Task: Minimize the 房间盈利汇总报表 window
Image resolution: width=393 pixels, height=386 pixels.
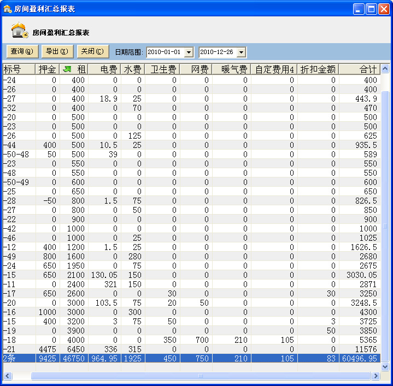Action: pyautogui.click(x=359, y=9)
